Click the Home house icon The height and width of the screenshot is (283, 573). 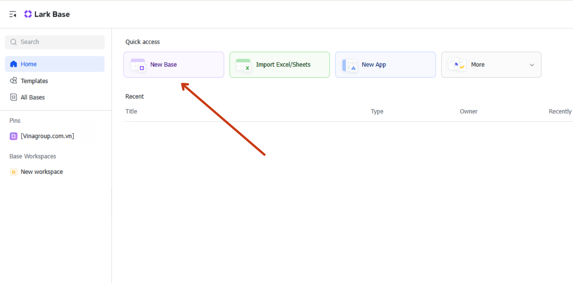[x=14, y=64]
